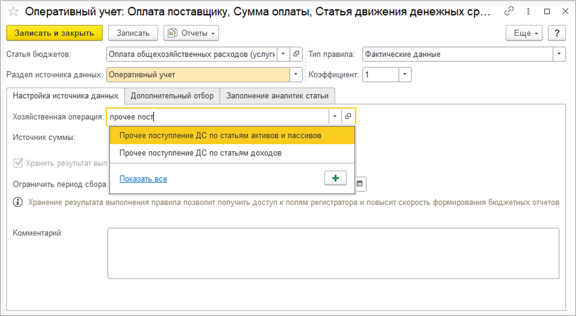
Task: Click the Показать все link
Action: pyautogui.click(x=143, y=179)
